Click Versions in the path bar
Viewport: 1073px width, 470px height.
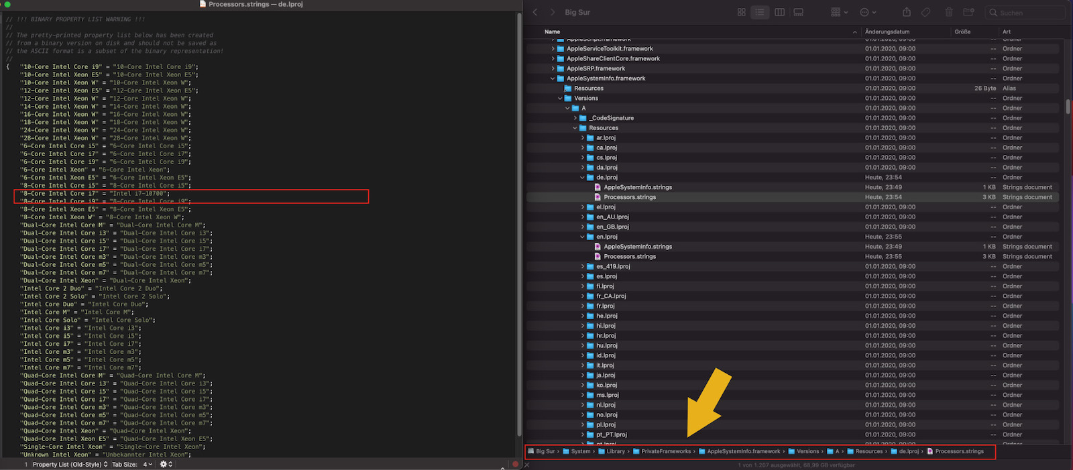(x=803, y=451)
